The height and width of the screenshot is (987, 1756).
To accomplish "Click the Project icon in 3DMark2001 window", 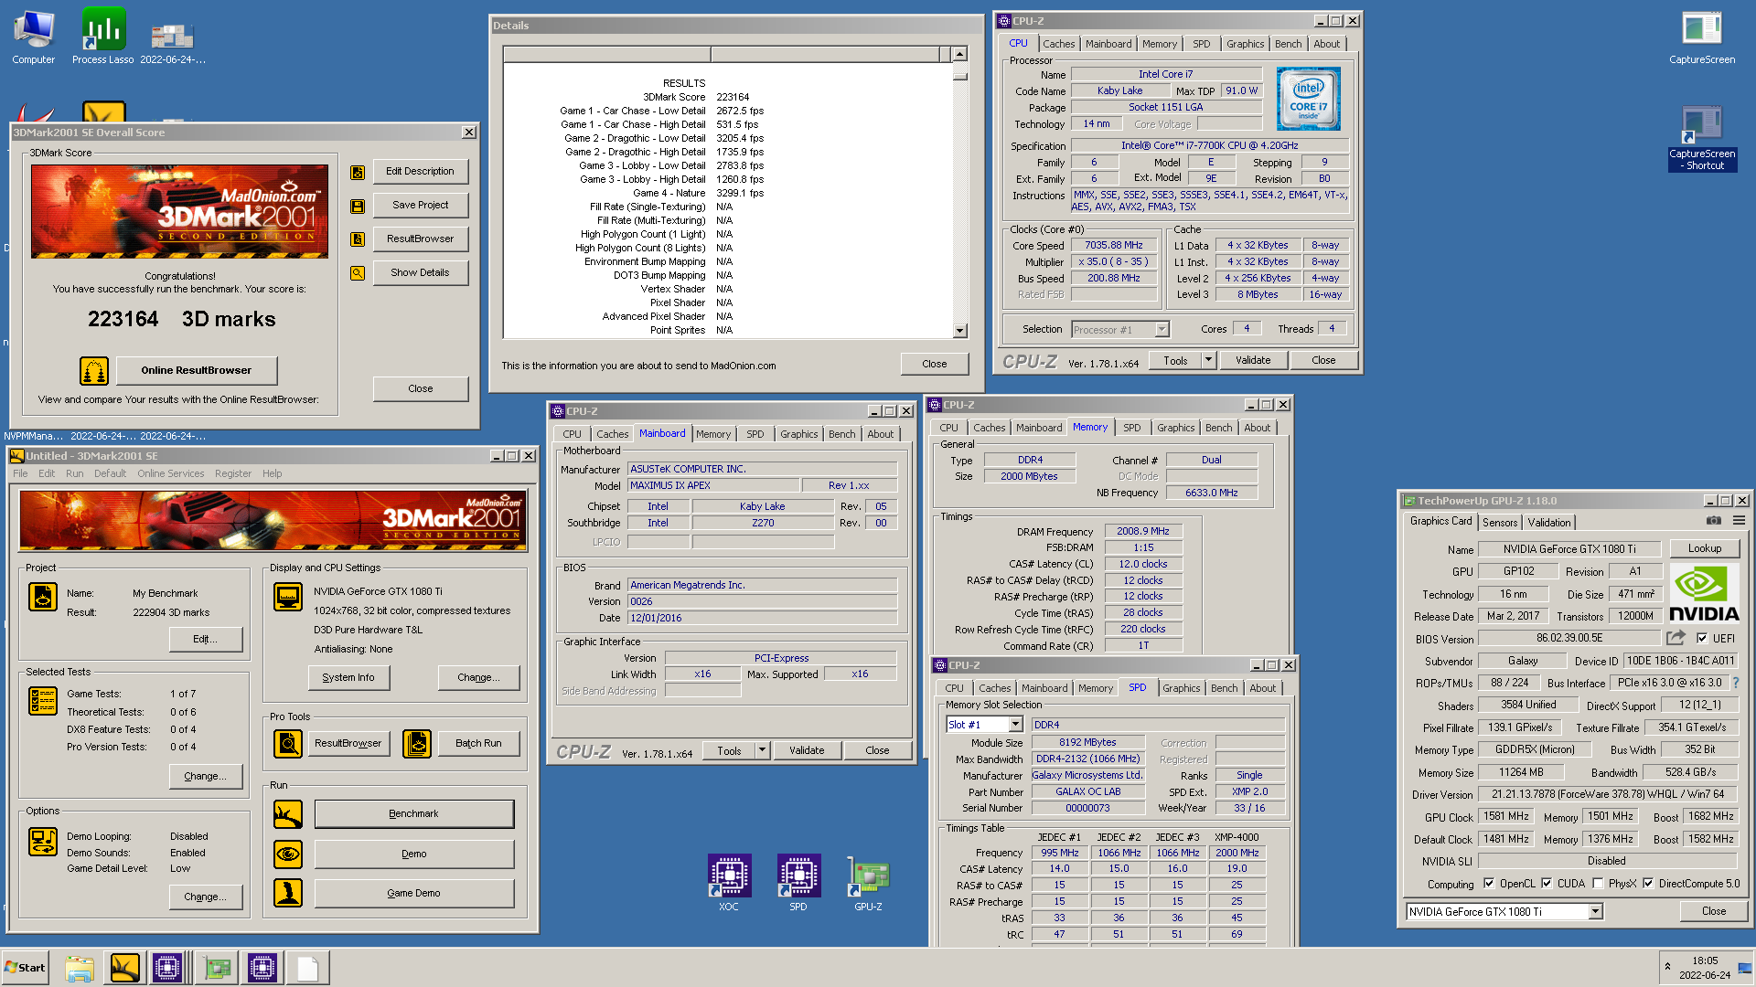I will [43, 597].
